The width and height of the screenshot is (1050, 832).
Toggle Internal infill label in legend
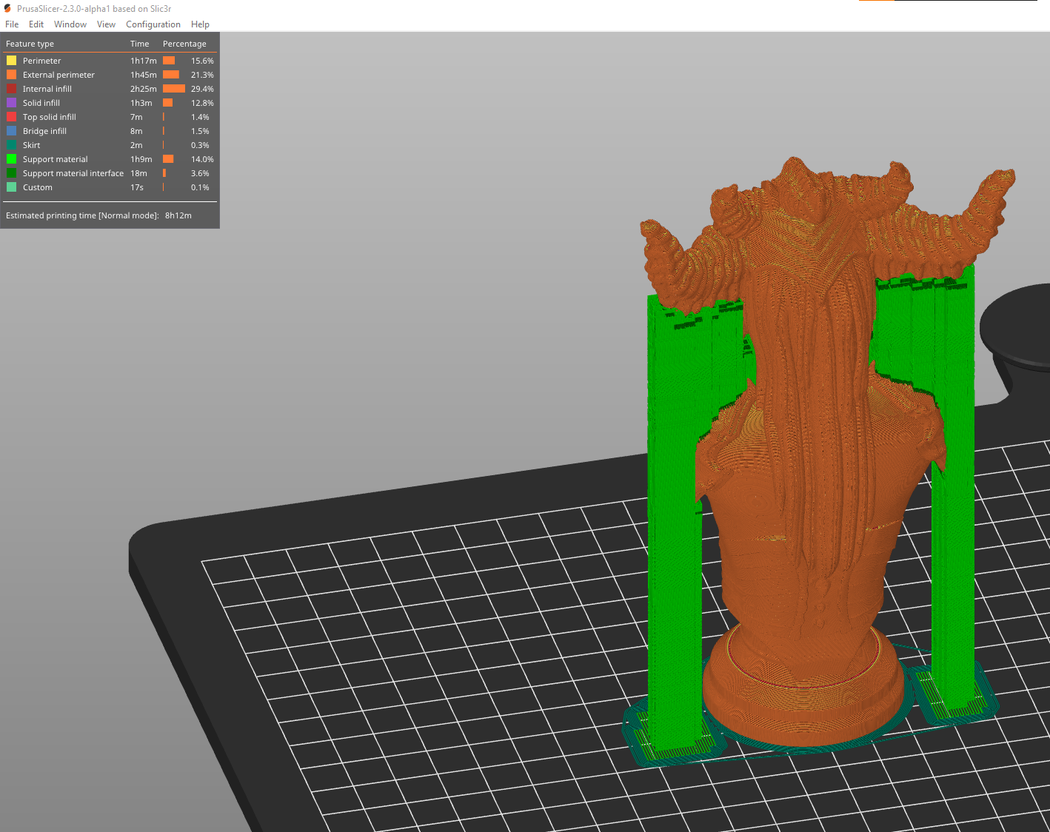[47, 89]
